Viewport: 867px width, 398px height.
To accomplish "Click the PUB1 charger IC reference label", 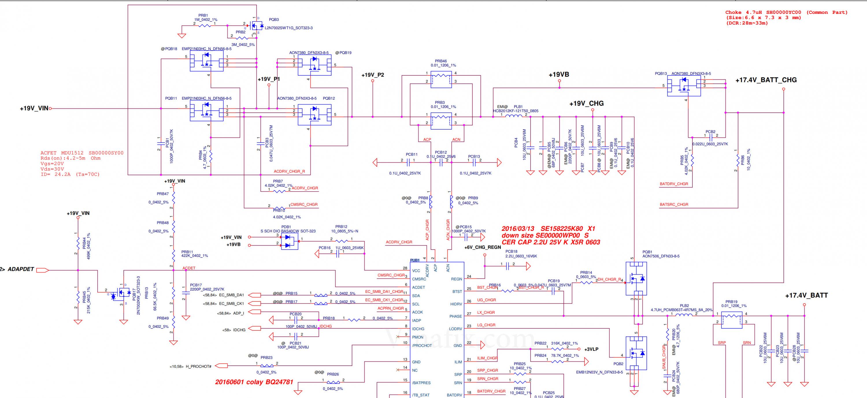I will pos(415,261).
